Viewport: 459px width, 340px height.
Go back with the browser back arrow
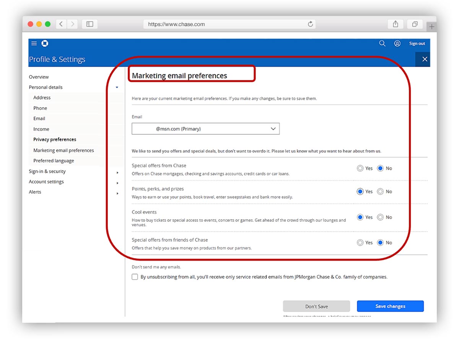click(x=61, y=24)
